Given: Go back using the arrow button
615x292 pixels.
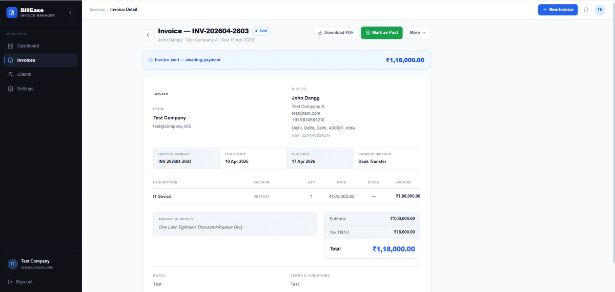Looking at the screenshot, I should click(x=148, y=35).
